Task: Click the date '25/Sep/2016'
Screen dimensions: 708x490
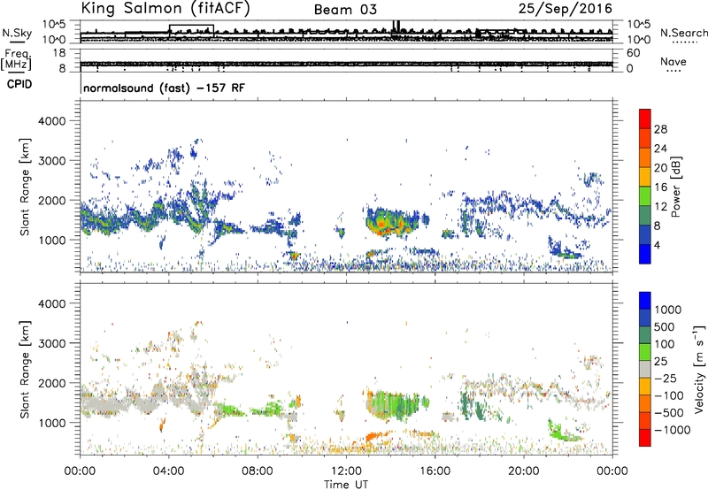Action: 566,9
